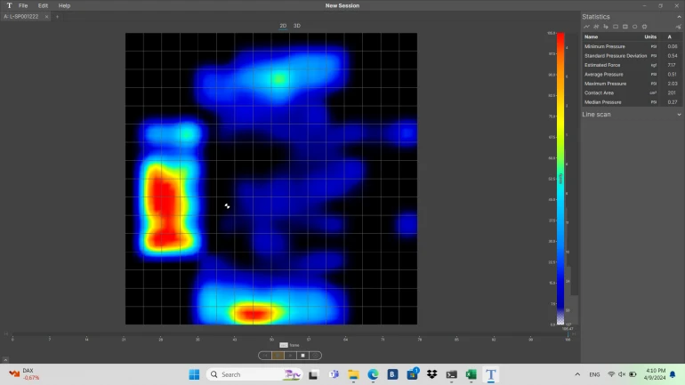
Task: Click the clear statistics icon at far right
Action: pos(677,27)
